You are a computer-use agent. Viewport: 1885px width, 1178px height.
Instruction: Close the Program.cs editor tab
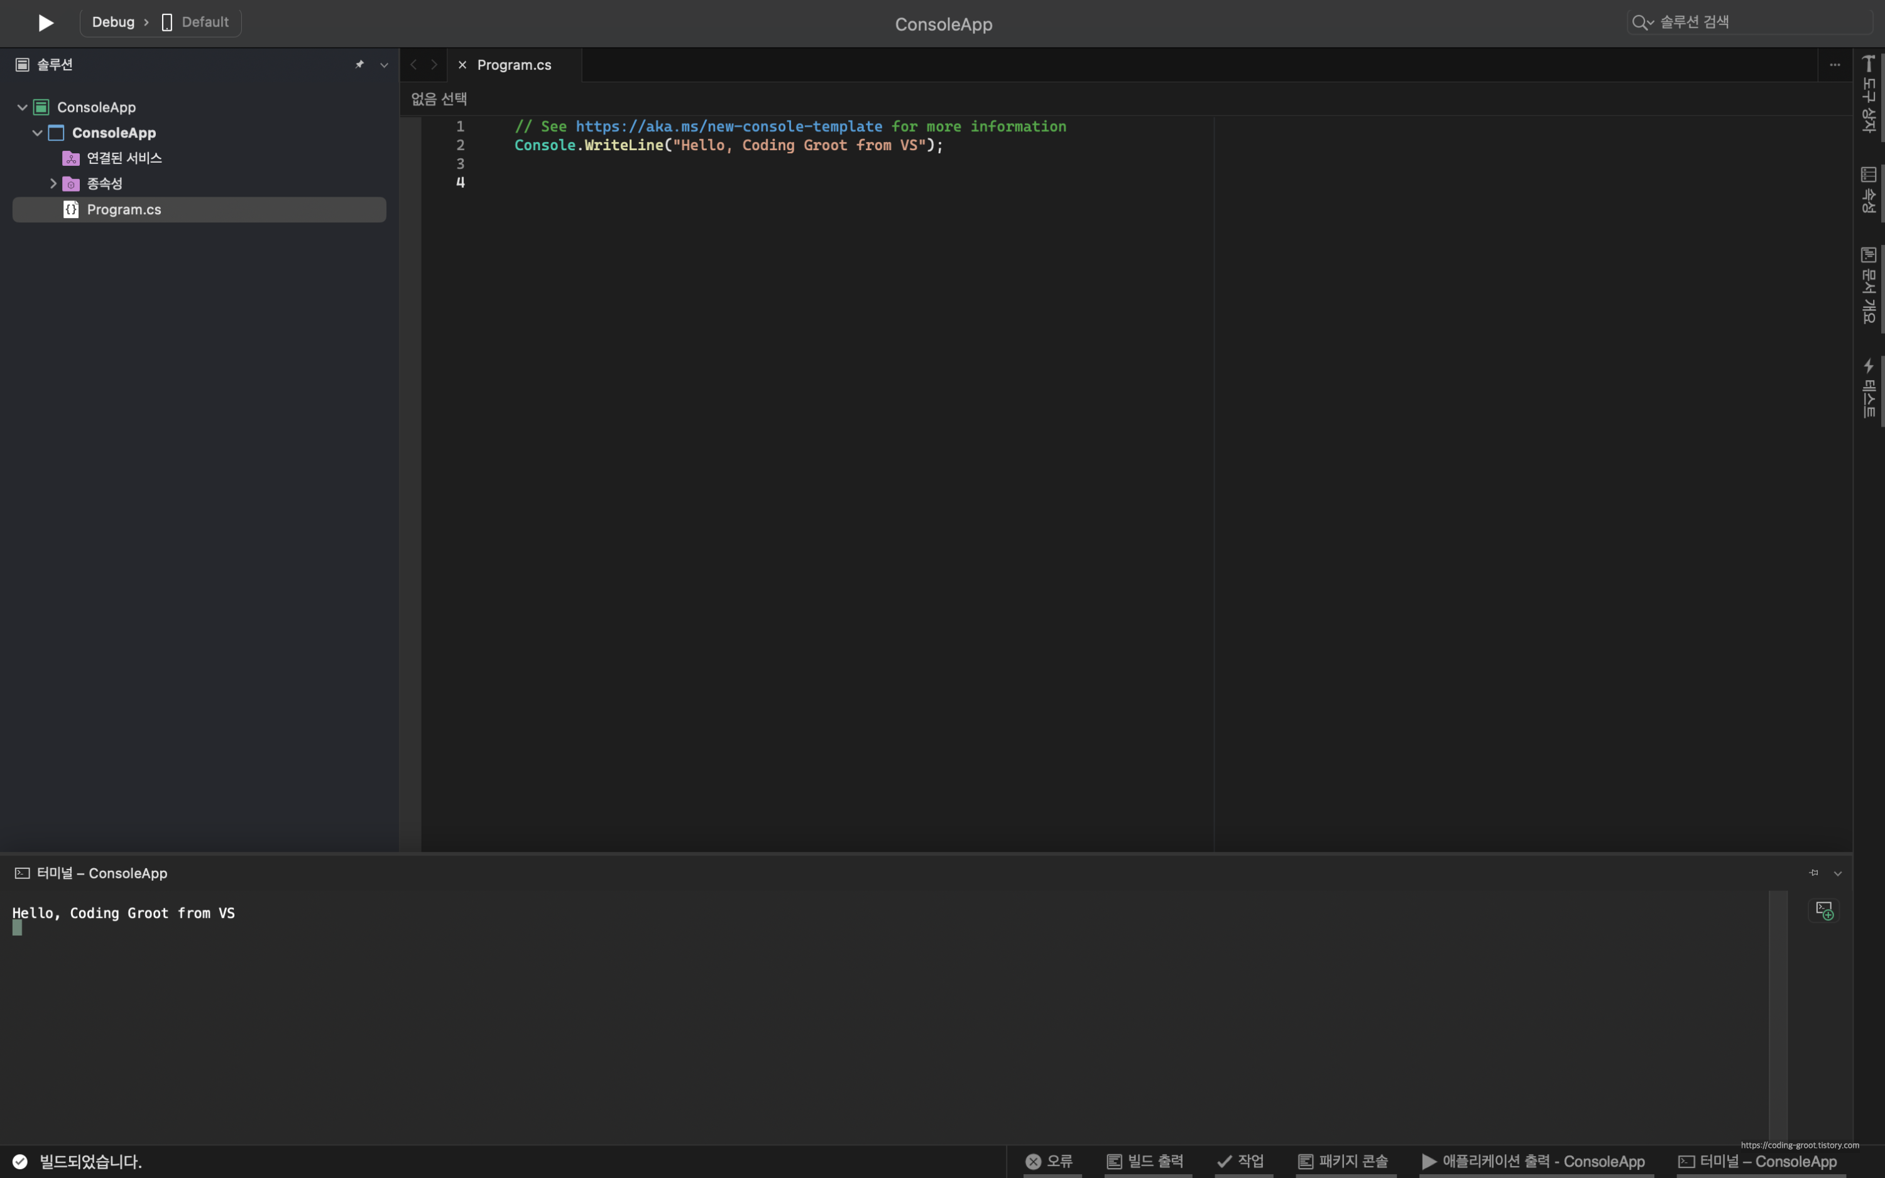(x=462, y=65)
